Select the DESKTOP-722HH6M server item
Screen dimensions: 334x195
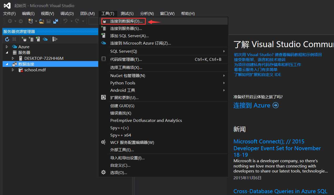point(44,58)
